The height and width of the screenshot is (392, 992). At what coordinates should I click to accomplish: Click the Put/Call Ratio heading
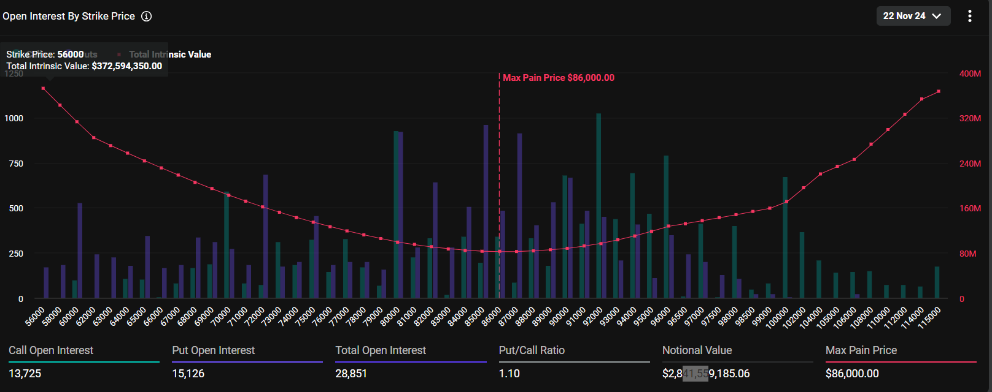point(532,350)
